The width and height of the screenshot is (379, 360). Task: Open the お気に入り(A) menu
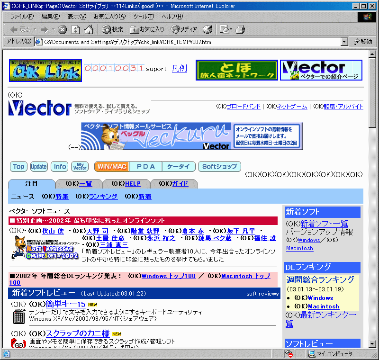(x=110, y=17)
